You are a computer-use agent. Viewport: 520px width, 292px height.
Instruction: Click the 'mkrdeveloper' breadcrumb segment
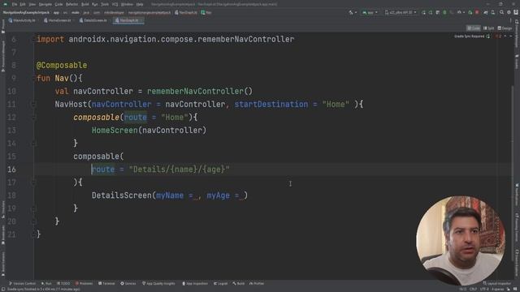pos(114,13)
